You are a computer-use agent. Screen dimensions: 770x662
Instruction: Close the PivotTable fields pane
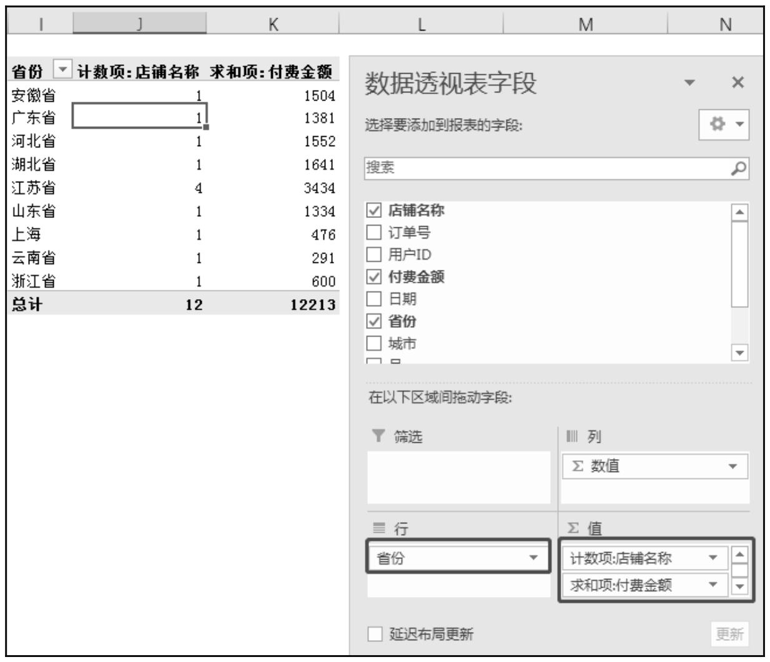[738, 82]
